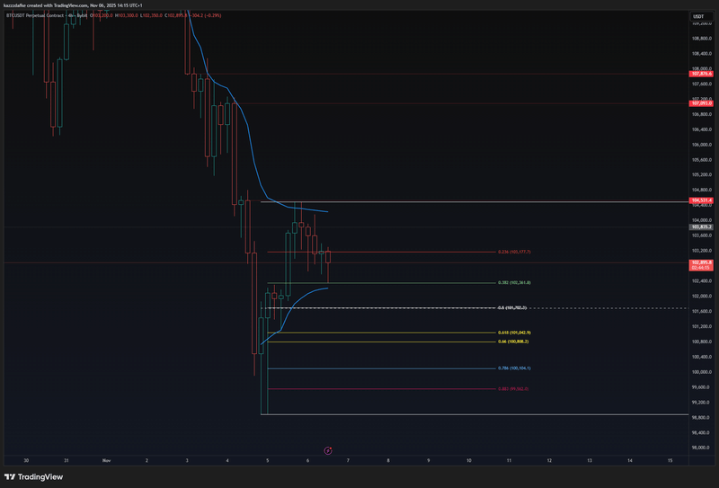Click the red 104,531.4 price label
Viewport: 719px width, 488px height.
tap(702, 200)
